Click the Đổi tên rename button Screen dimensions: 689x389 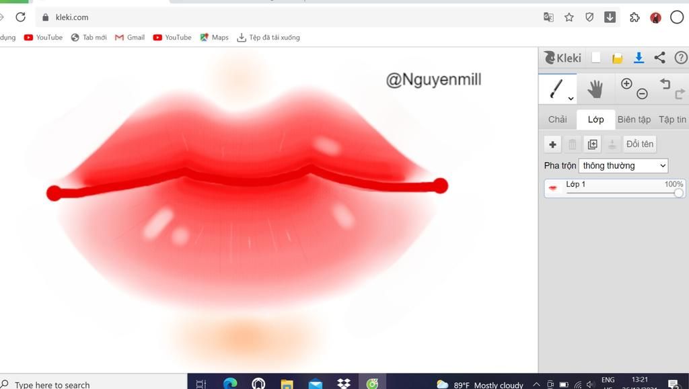tap(640, 144)
